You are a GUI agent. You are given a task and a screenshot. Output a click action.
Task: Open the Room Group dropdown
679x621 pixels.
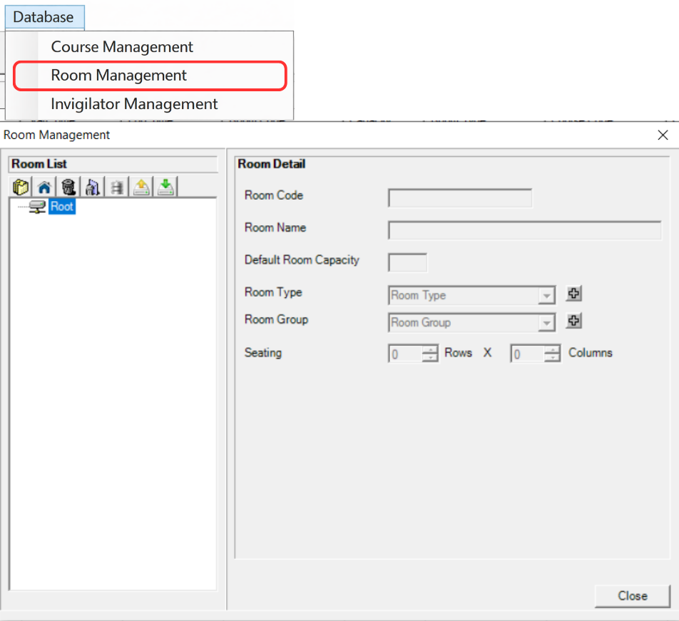pos(546,323)
